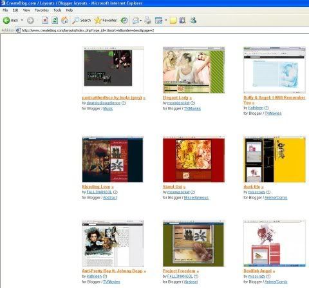Open the Stand Out layout thumbnail
Viewport: 309px width, 288px height.
[x=194, y=159]
